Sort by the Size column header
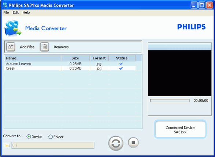 (x=75, y=58)
